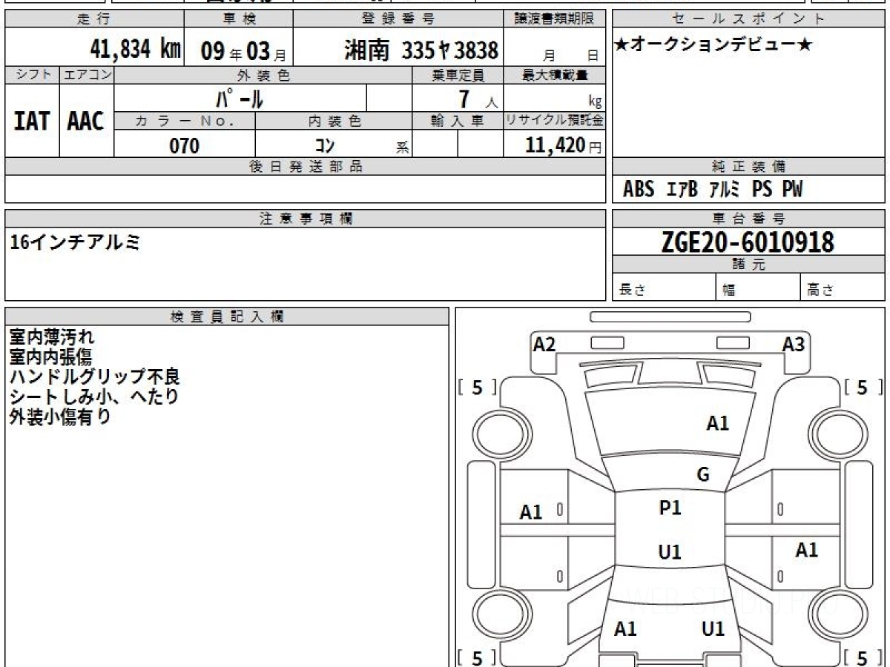Click the A1 mark on left front door

tap(531, 512)
